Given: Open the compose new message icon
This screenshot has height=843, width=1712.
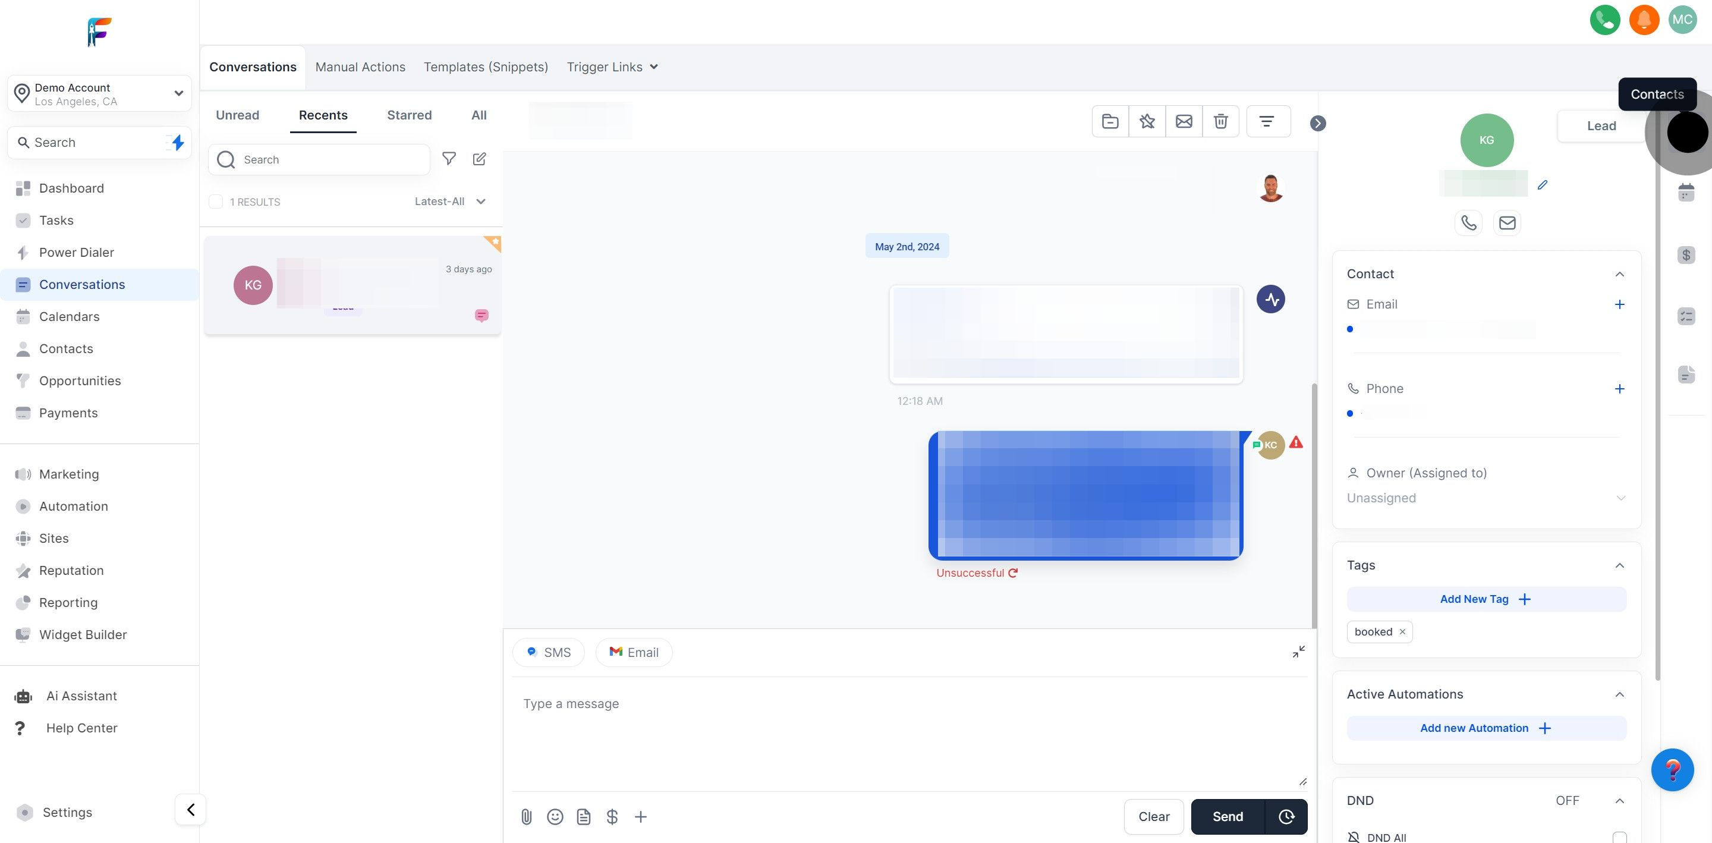Looking at the screenshot, I should (x=479, y=159).
